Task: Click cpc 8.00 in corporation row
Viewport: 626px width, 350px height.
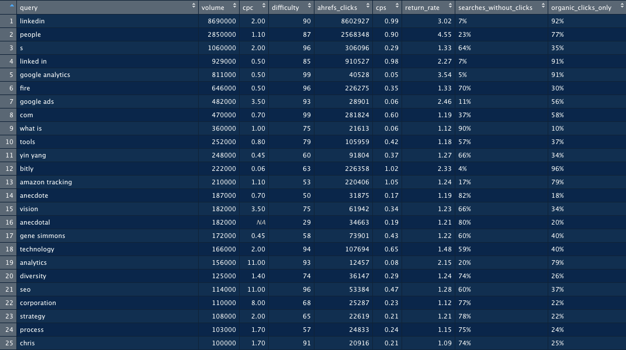Action: (258, 303)
